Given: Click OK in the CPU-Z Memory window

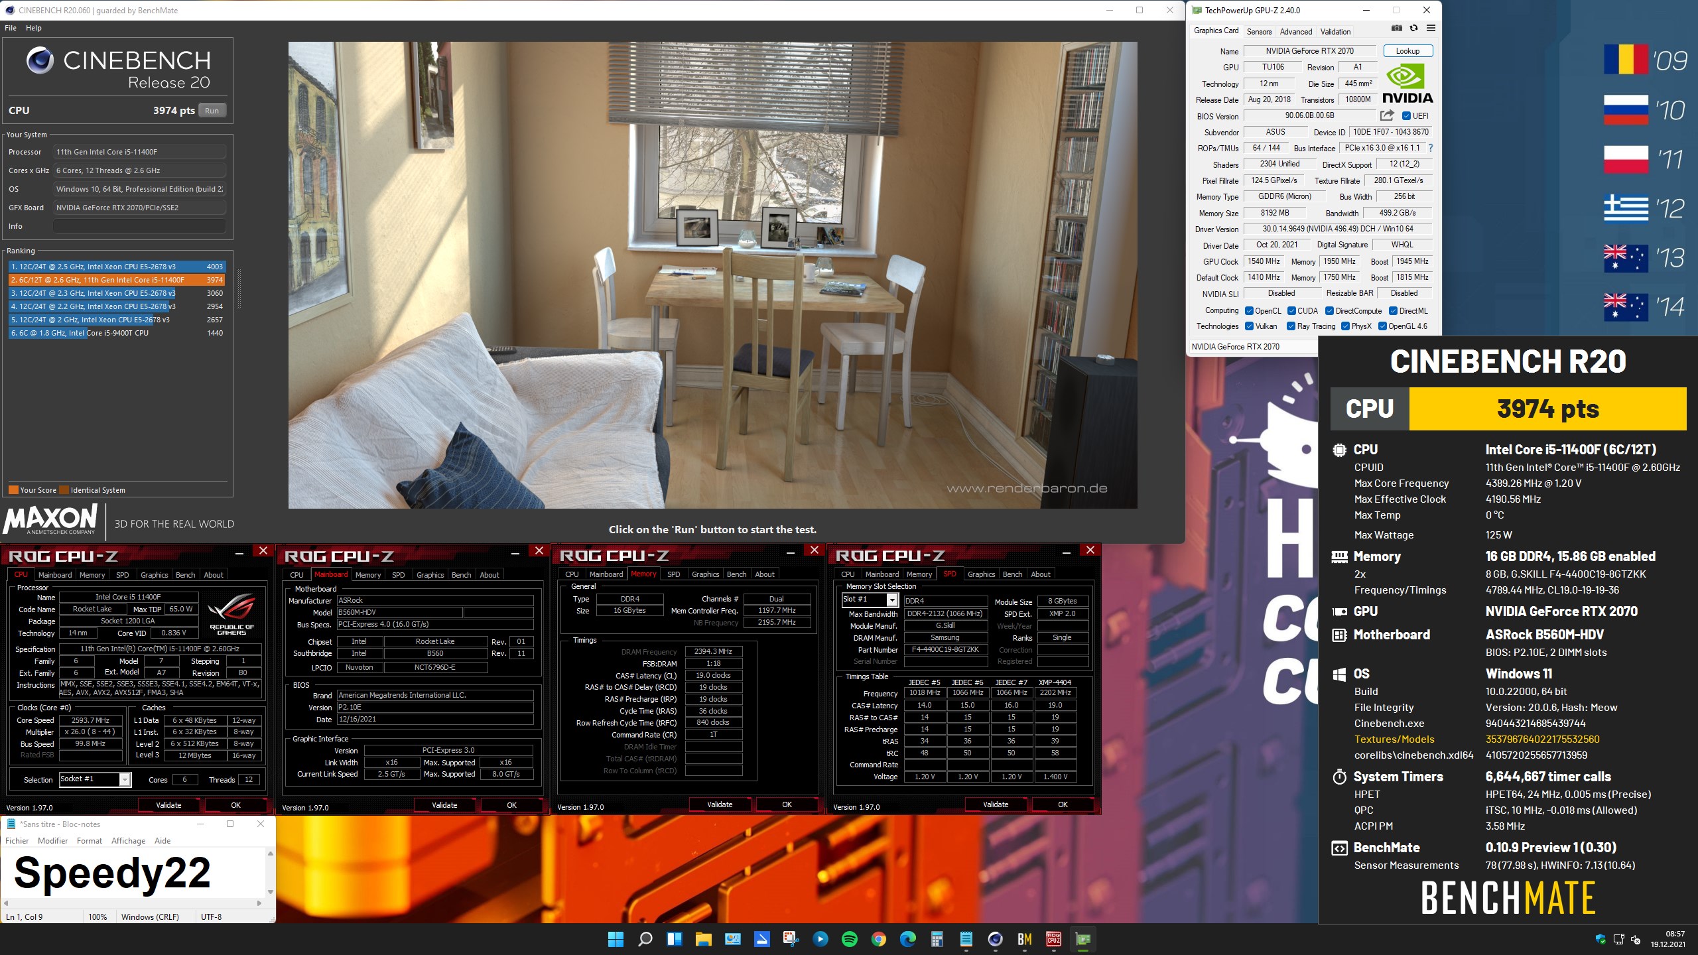Looking at the screenshot, I should tap(787, 804).
